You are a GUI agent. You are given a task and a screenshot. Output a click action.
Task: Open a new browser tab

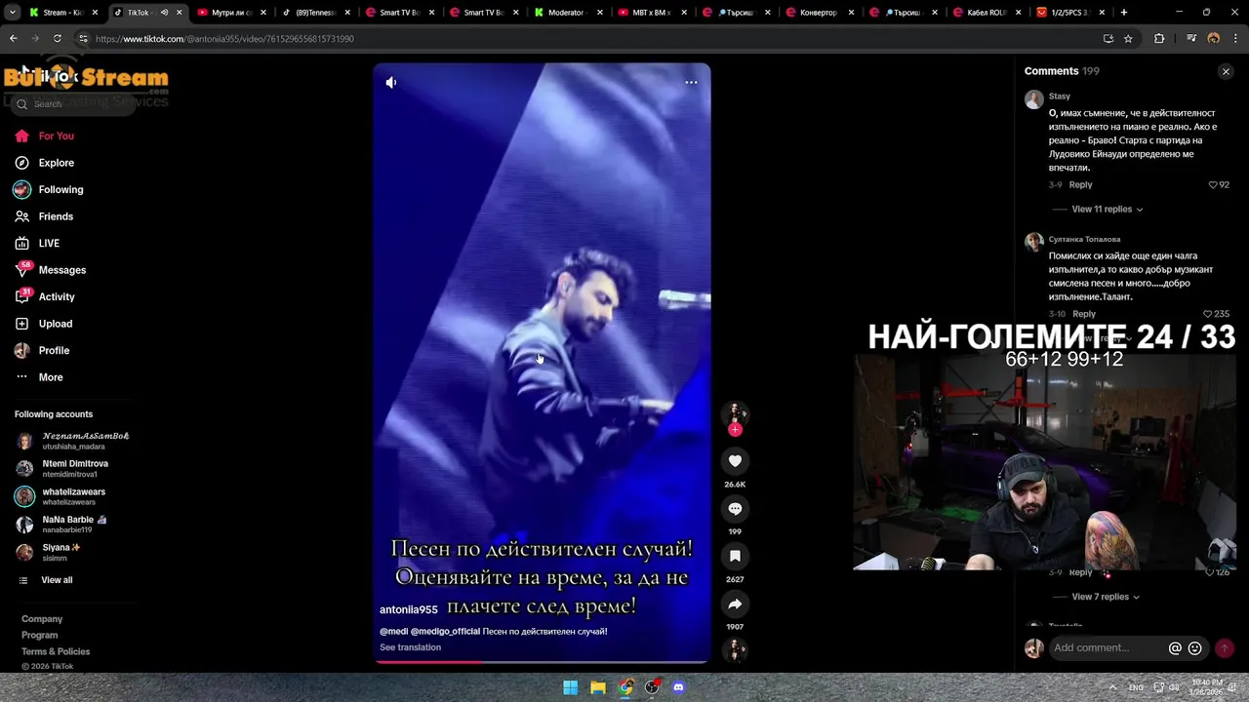point(1124,13)
